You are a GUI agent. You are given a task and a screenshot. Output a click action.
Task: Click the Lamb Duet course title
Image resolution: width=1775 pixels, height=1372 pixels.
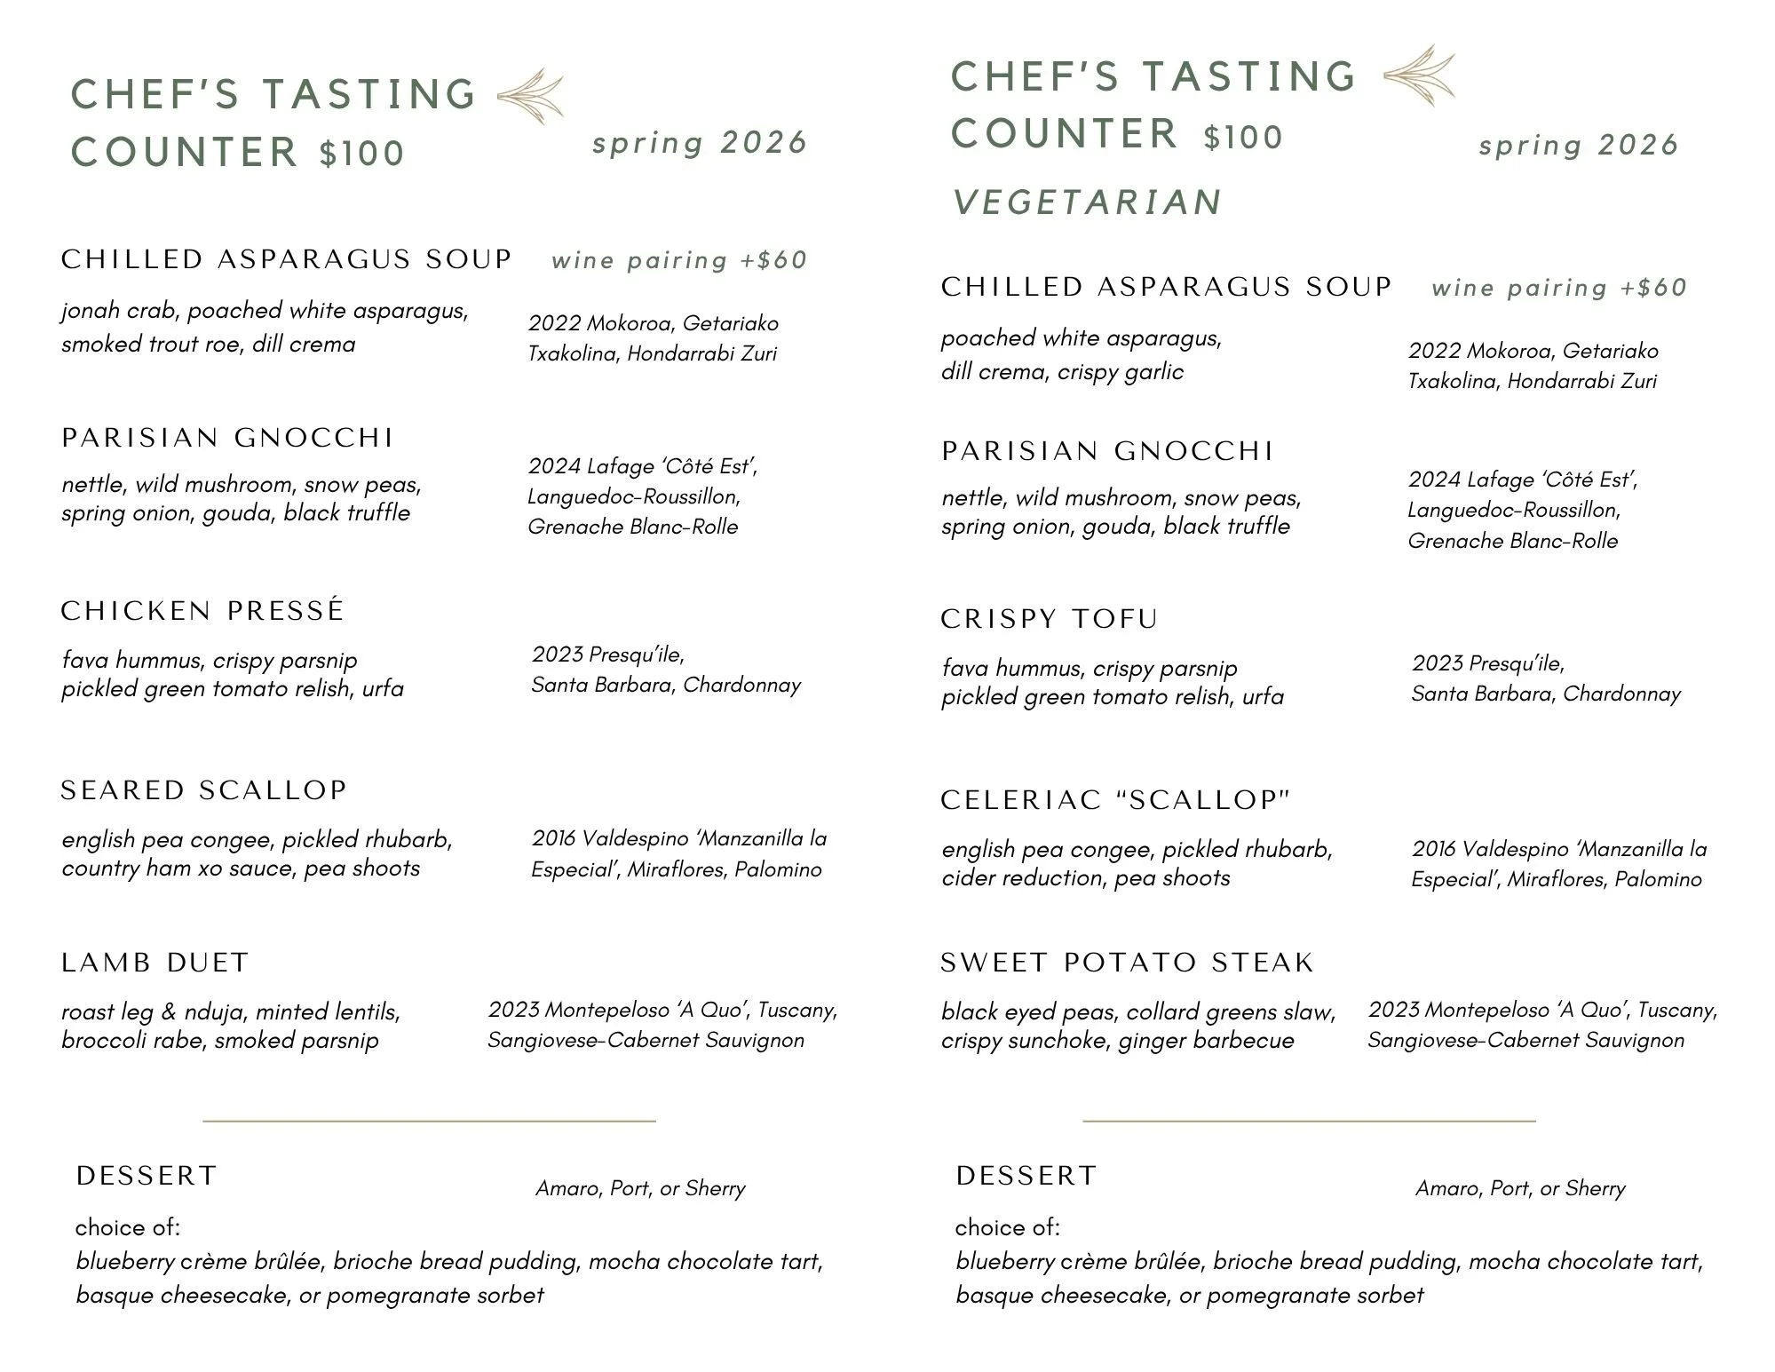coord(155,963)
